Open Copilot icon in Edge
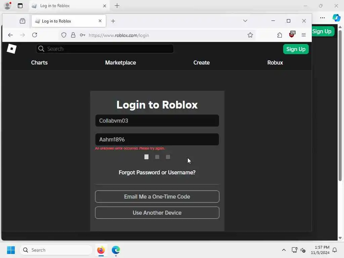The image size is (344, 258). coord(336,18)
